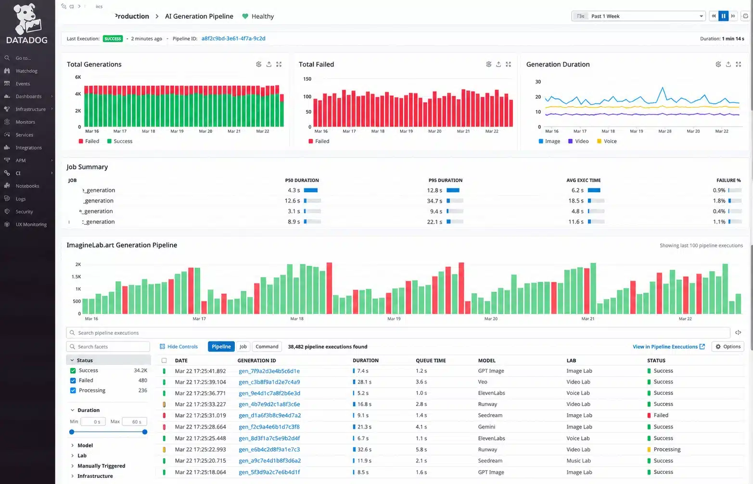
Task: Focus the Search facets field
Action: [108, 347]
